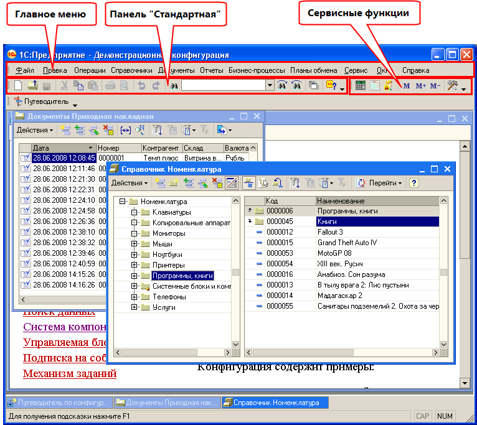This screenshot has height=425, width=477.
Task: Open the Сервис menu
Action: tap(356, 70)
